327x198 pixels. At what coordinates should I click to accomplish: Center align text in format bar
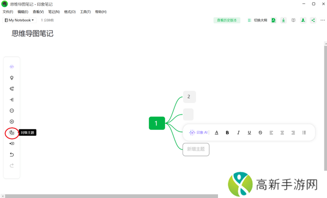click(282, 133)
